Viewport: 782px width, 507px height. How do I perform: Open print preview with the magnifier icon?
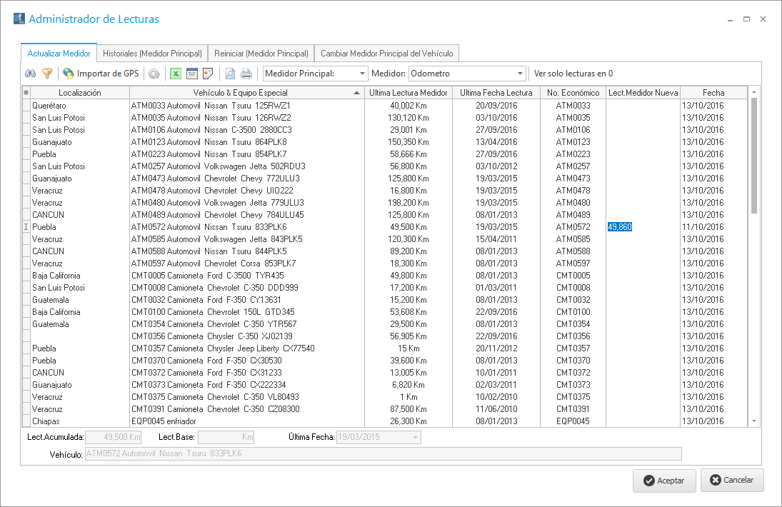[229, 73]
